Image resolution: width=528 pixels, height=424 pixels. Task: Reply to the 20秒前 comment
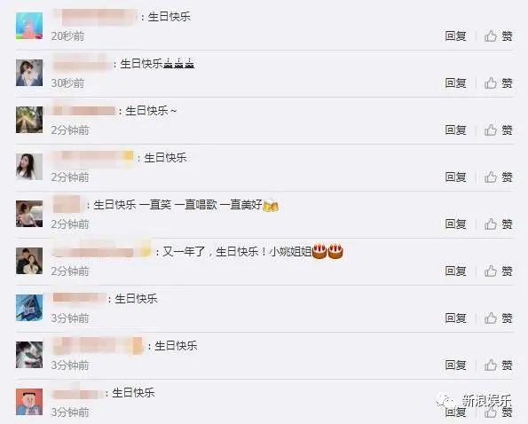click(455, 36)
